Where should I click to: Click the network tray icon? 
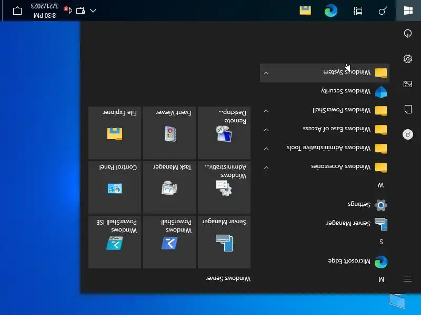[x=81, y=10]
